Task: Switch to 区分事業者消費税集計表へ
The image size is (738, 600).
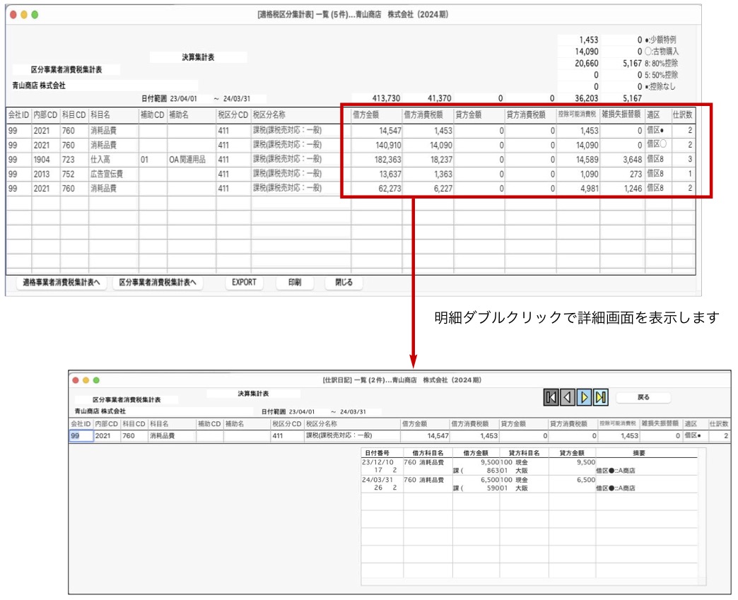Action: [x=157, y=283]
